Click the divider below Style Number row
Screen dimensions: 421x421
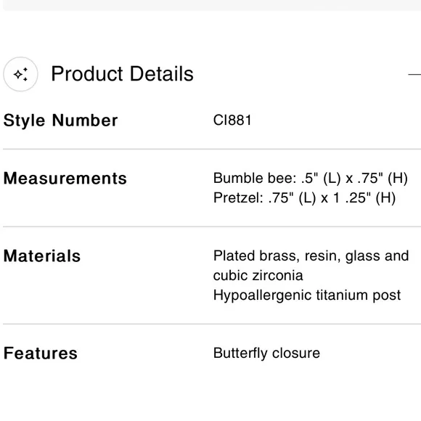pos(212,149)
